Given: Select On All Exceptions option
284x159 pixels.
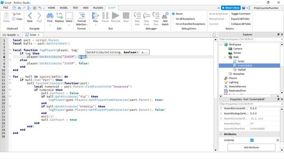Looking at the screenshot, I should click(174, 19).
